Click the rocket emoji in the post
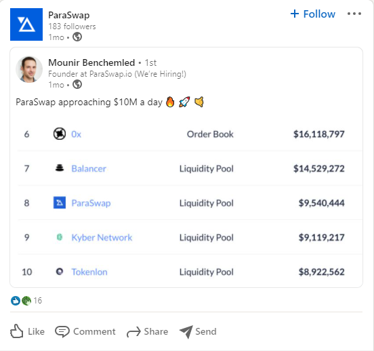 184,102
